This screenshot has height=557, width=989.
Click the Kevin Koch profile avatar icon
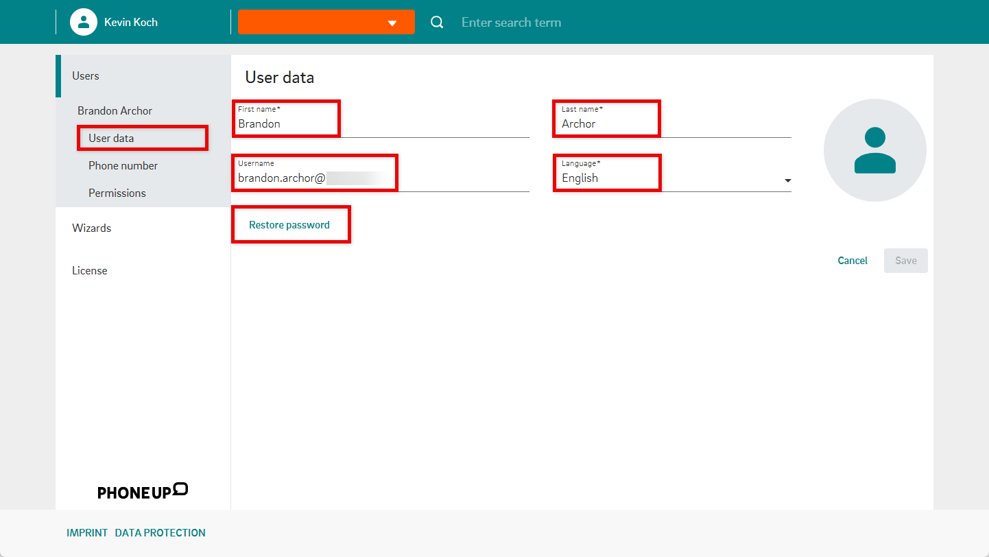pos(84,22)
